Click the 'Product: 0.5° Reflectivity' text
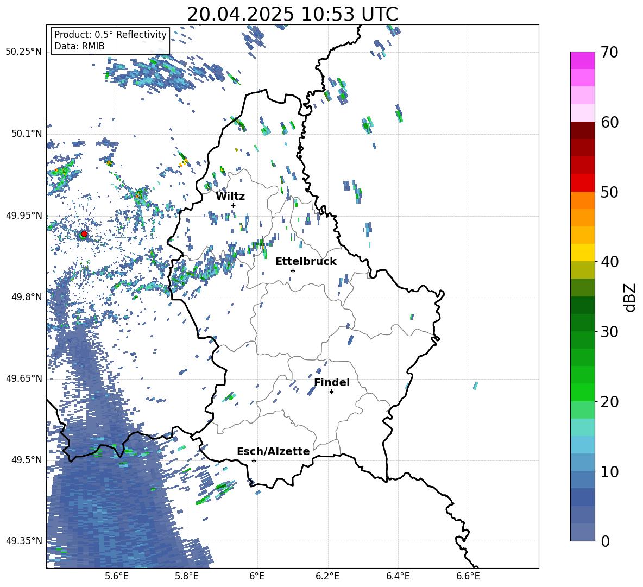The image size is (643, 587). coord(110,35)
